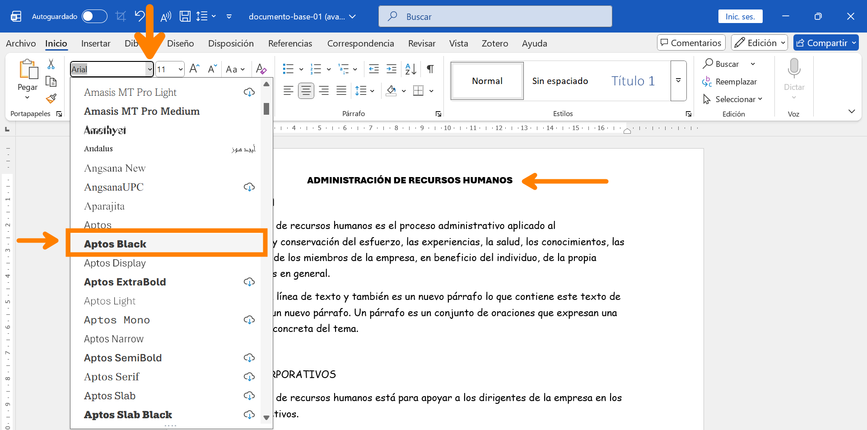Toggle center paragraph alignment
Screen dimensions: 867x430
point(306,90)
